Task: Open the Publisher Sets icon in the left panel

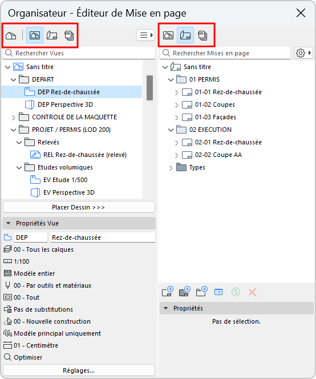Action: [x=69, y=35]
